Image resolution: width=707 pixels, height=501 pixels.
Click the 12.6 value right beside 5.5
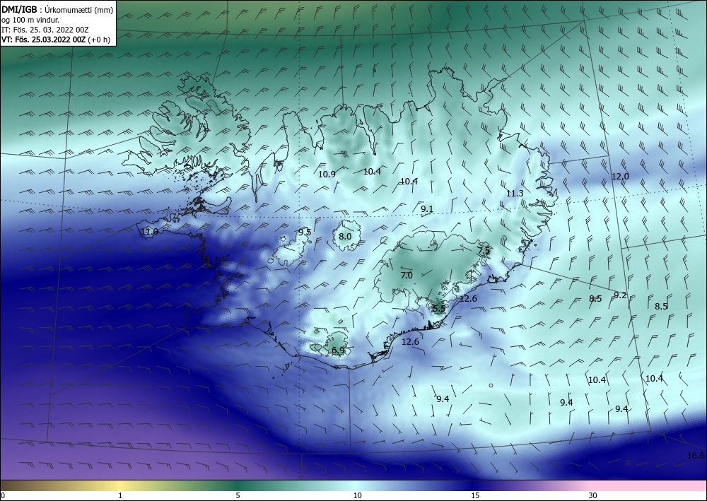(x=468, y=298)
